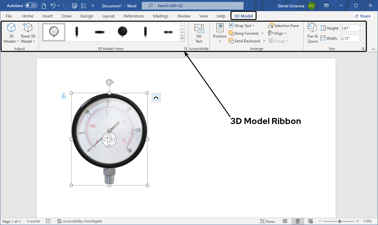Click Reset 3D Model
Viewport: 378px width, 225px height.
28,33
